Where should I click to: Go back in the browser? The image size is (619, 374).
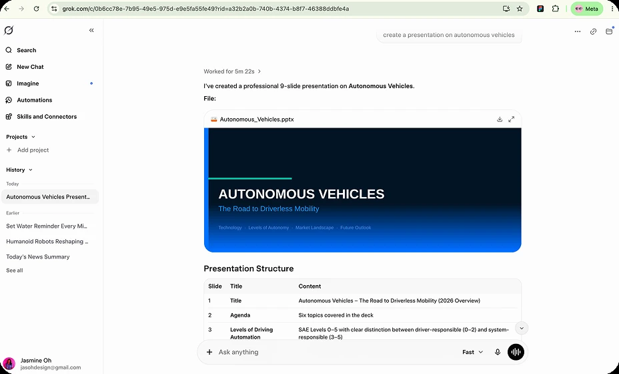point(7,9)
